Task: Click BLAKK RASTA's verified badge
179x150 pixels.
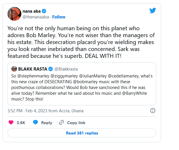Action: [x=50, y=69]
